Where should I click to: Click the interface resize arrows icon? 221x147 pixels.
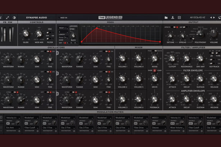pos(8,18)
